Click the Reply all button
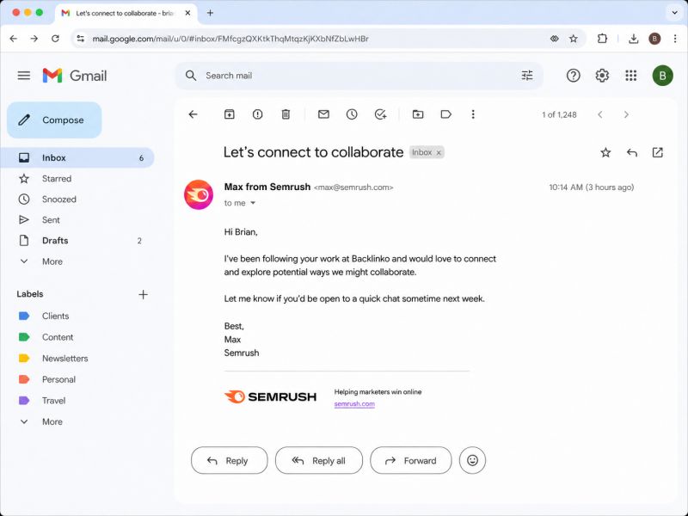Screen dimensions: 688x516 pos(319,460)
